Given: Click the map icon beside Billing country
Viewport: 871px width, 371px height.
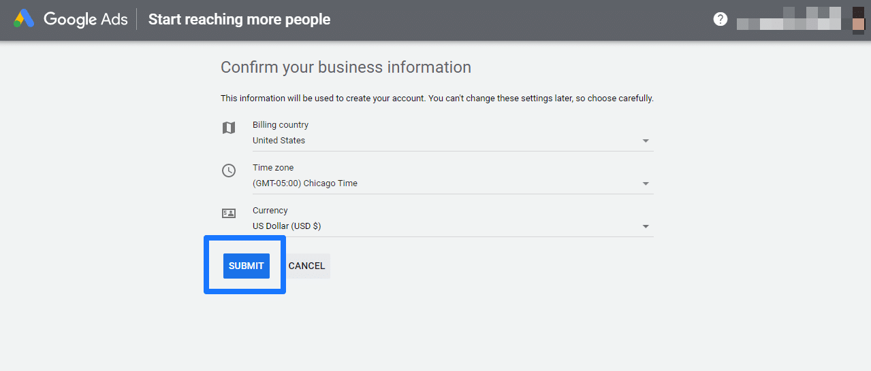Looking at the screenshot, I should point(229,128).
